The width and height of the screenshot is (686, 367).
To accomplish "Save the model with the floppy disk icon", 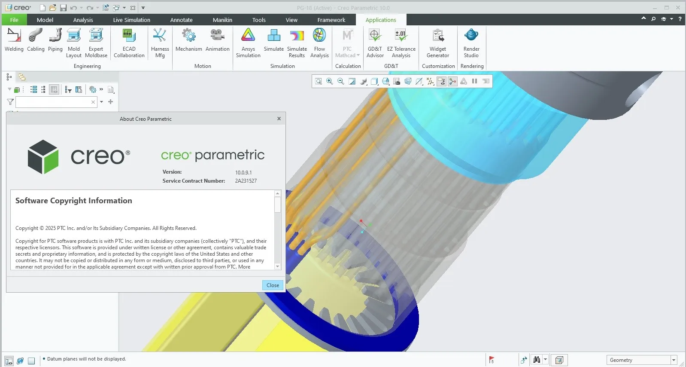I will (63, 8).
